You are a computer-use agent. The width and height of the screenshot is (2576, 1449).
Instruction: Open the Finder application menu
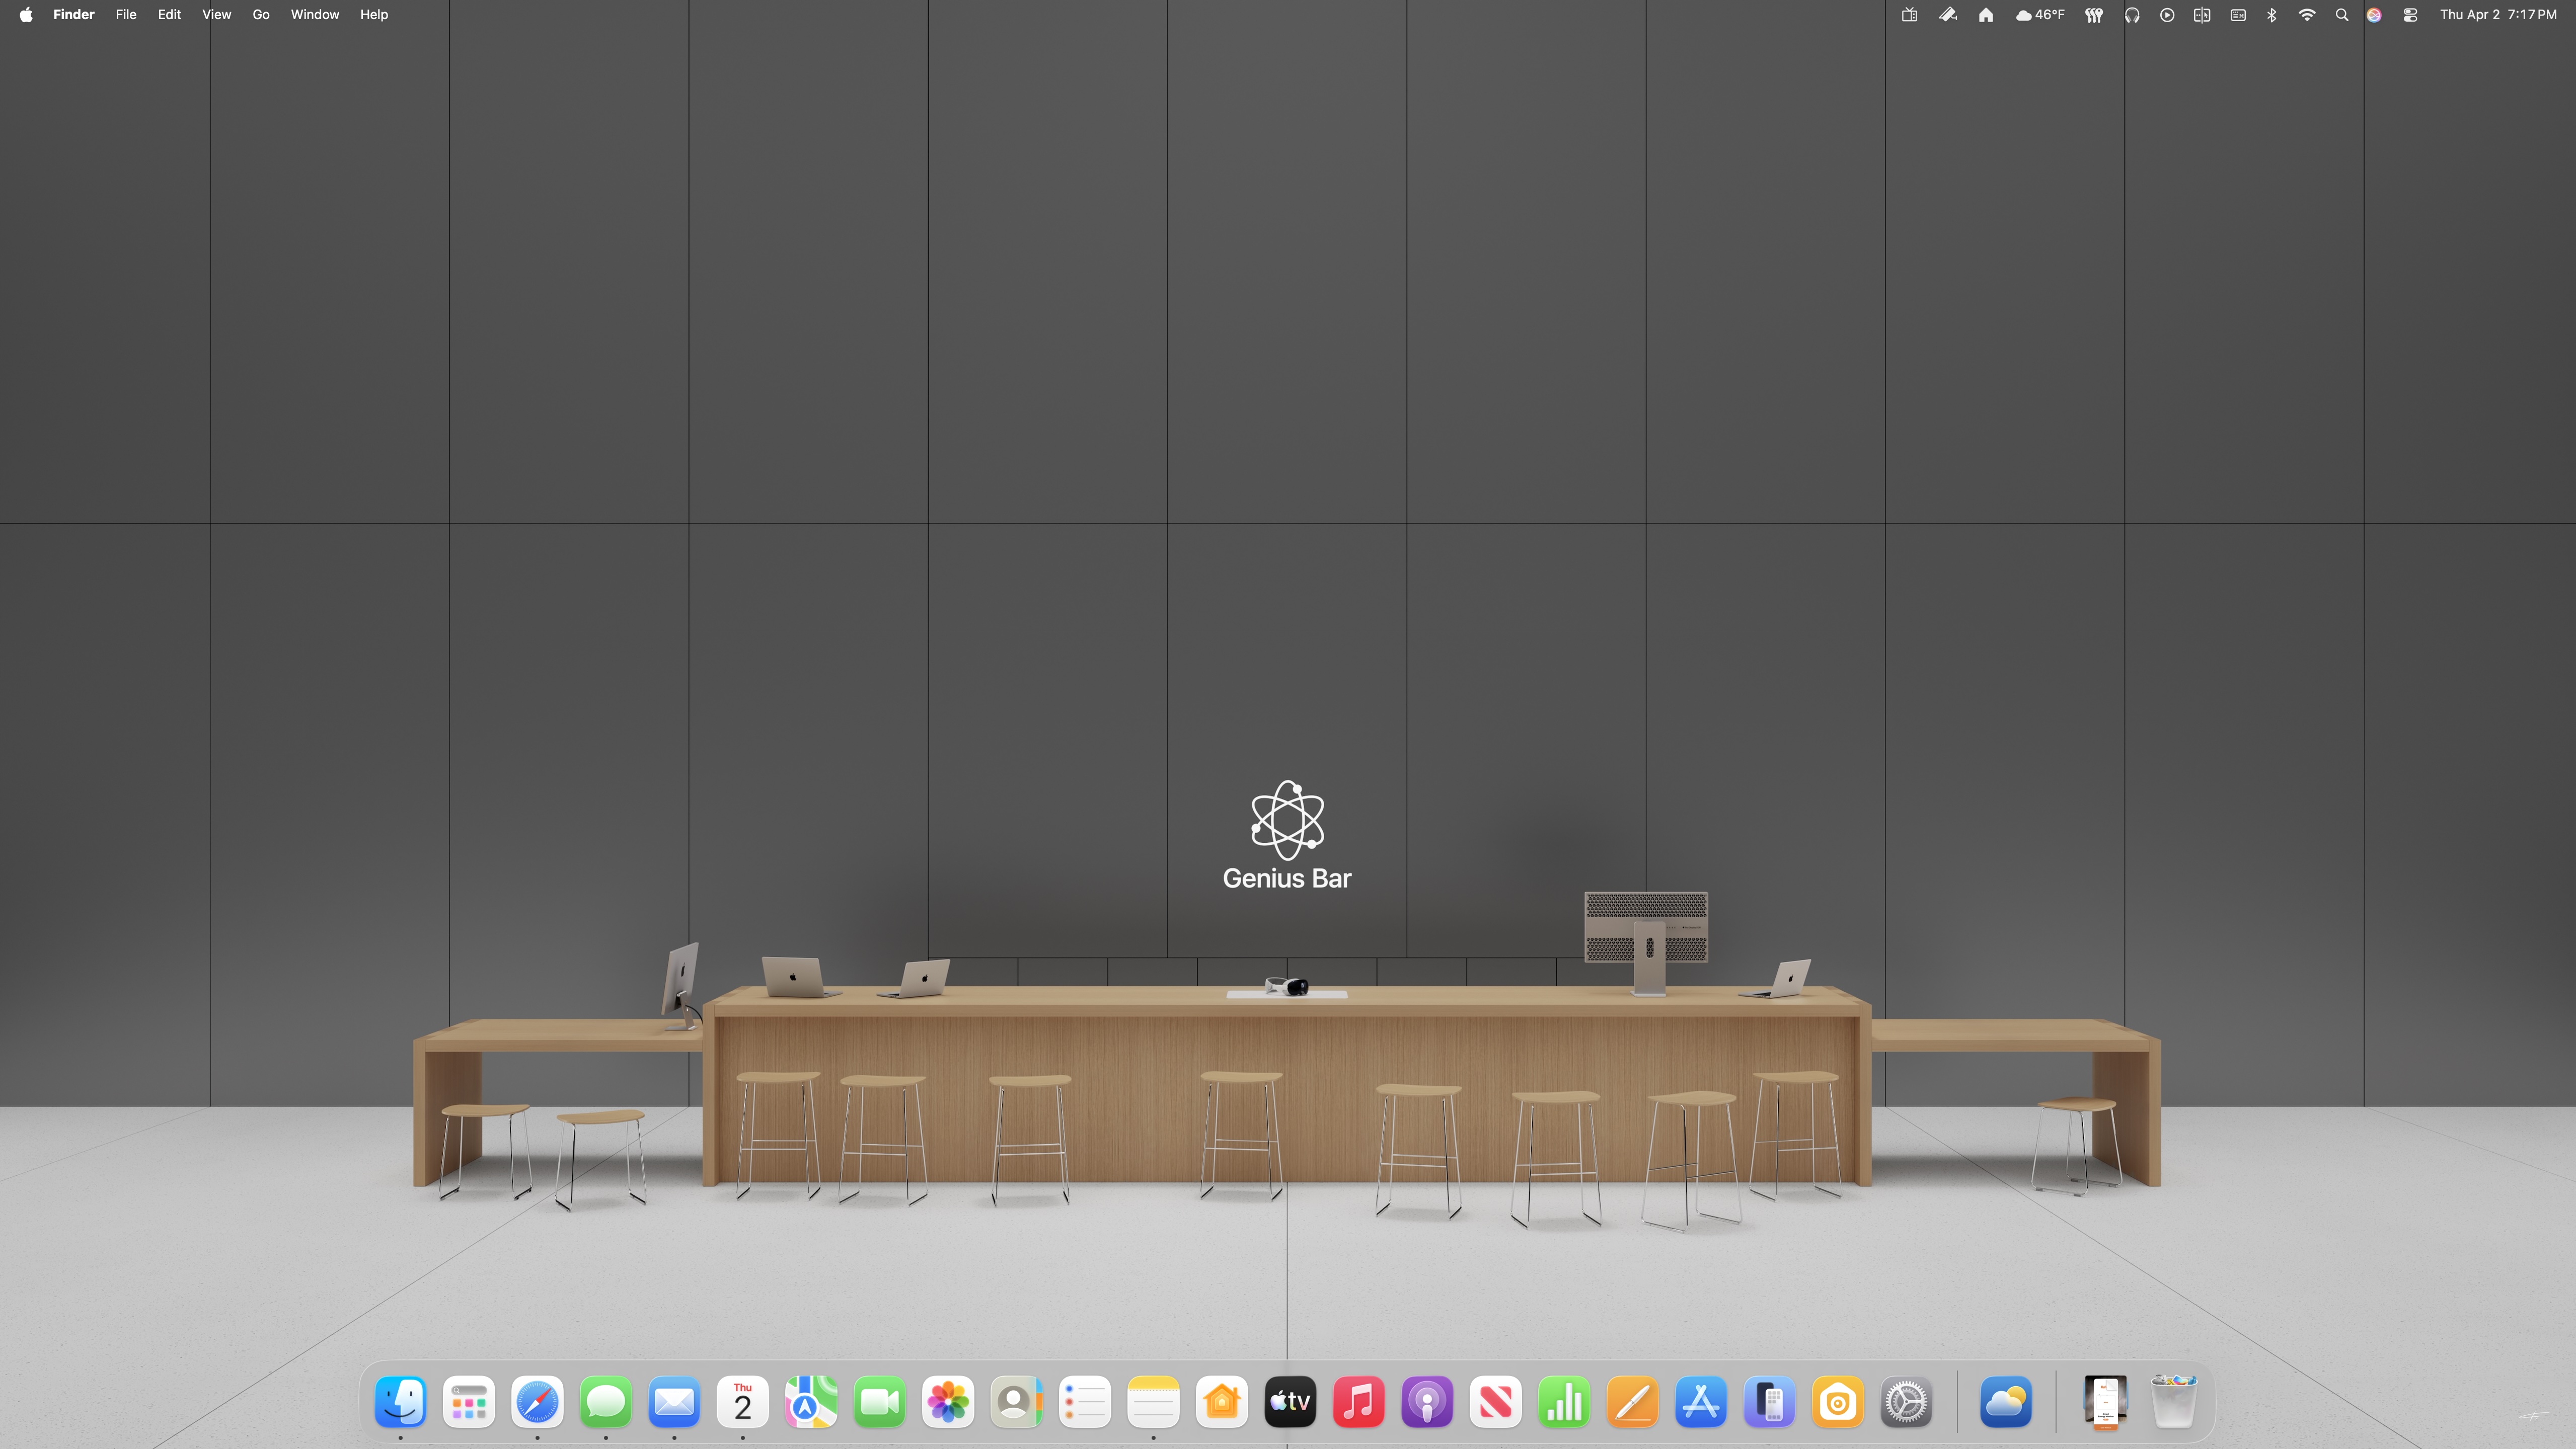point(74,15)
